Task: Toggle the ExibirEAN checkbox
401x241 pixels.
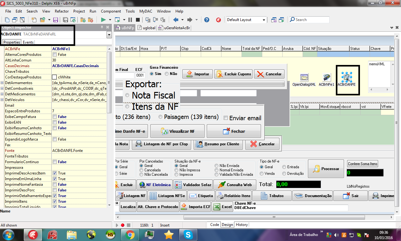Action: click(x=55, y=122)
